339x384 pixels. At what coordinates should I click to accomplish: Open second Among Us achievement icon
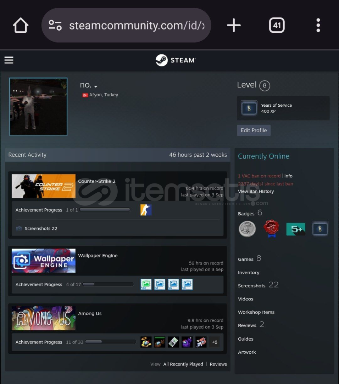160,342
